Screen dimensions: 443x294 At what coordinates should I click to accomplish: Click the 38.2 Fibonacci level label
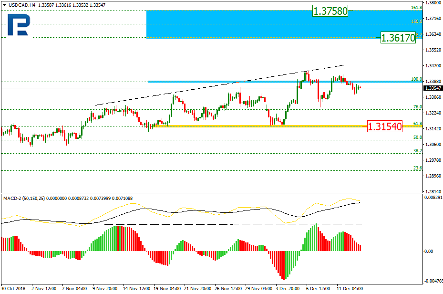click(417, 150)
